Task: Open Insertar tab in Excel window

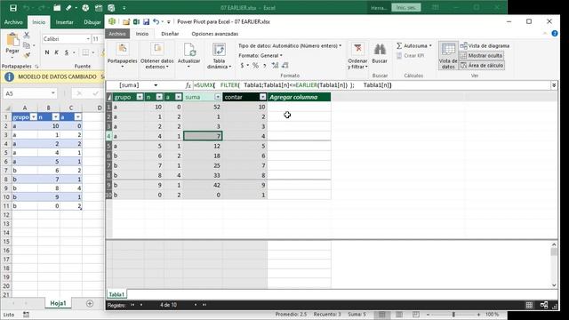Action: [65, 22]
